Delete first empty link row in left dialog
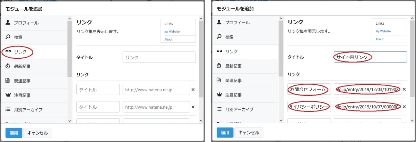Viewport: 416px width, 142px height. (193, 90)
